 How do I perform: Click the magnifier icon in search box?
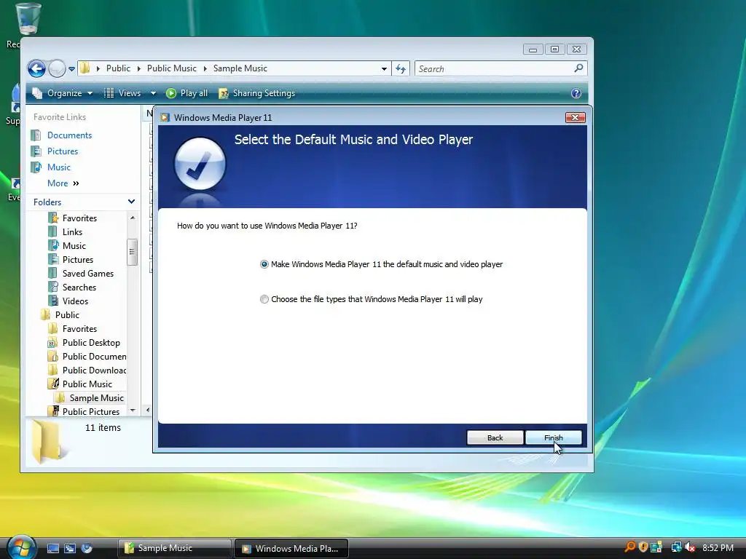(x=578, y=68)
